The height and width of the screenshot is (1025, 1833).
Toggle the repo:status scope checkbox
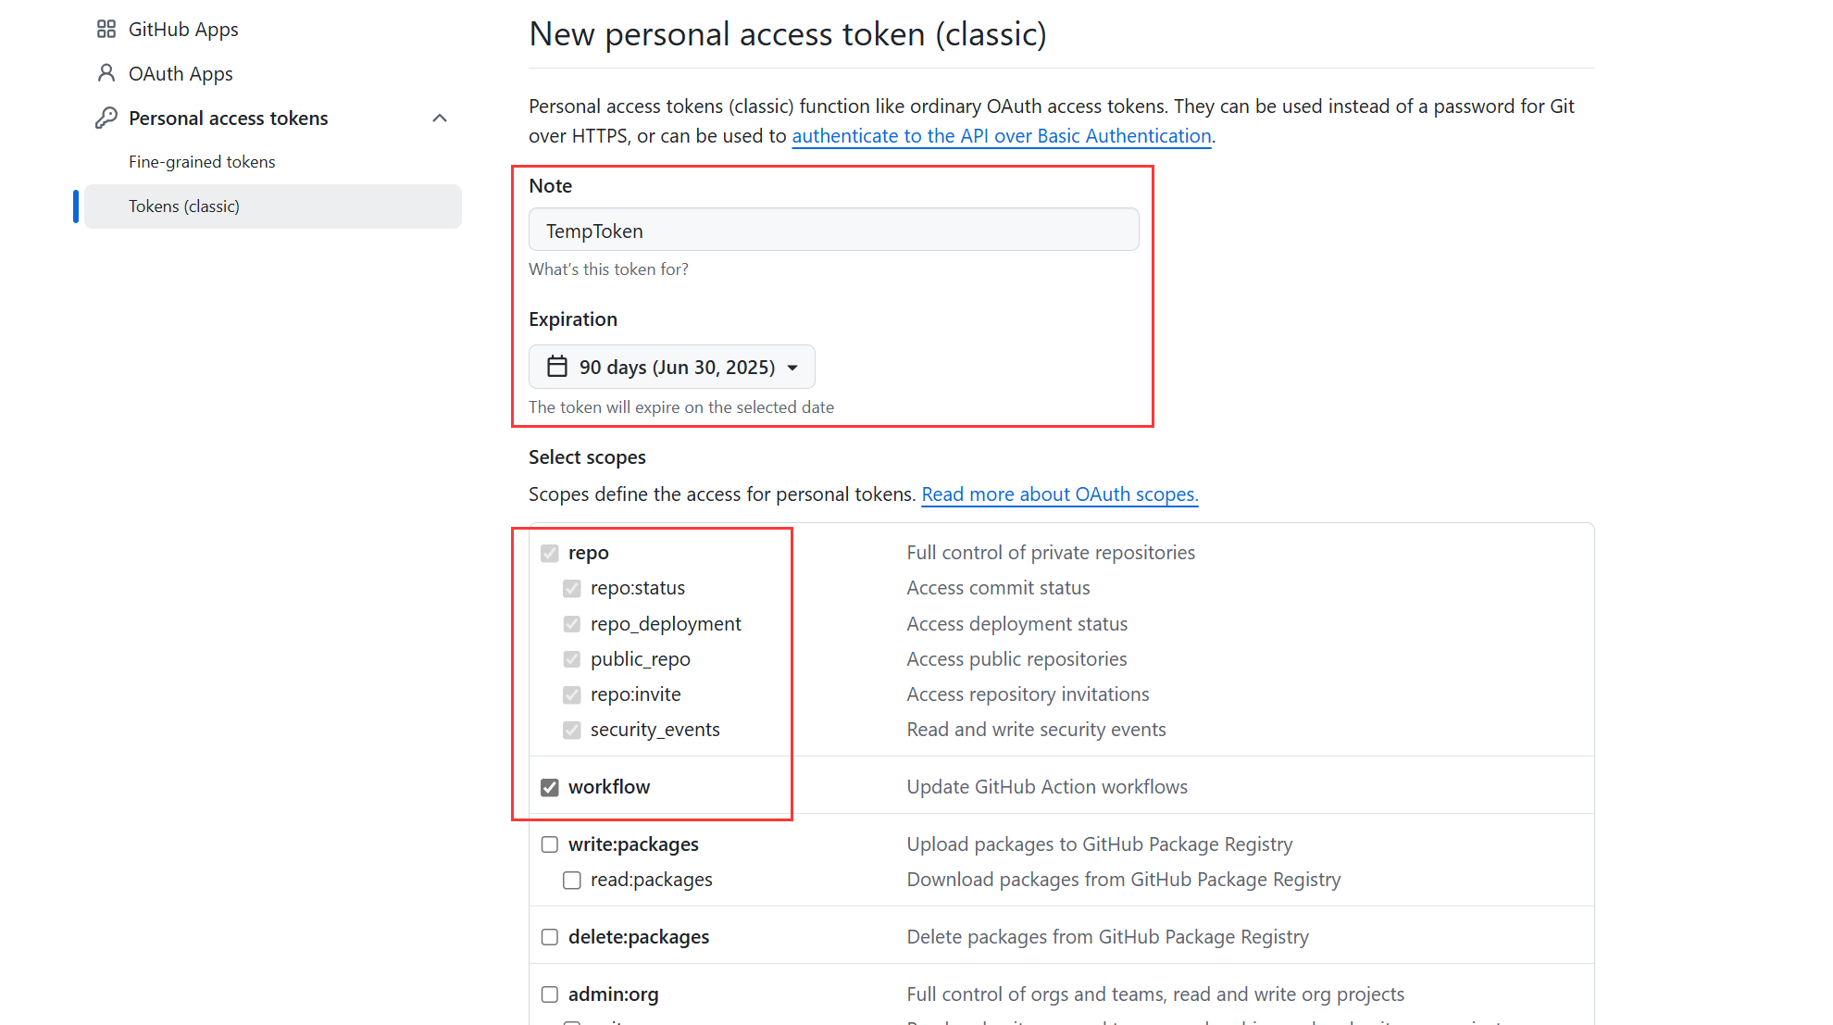click(x=572, y=588)
